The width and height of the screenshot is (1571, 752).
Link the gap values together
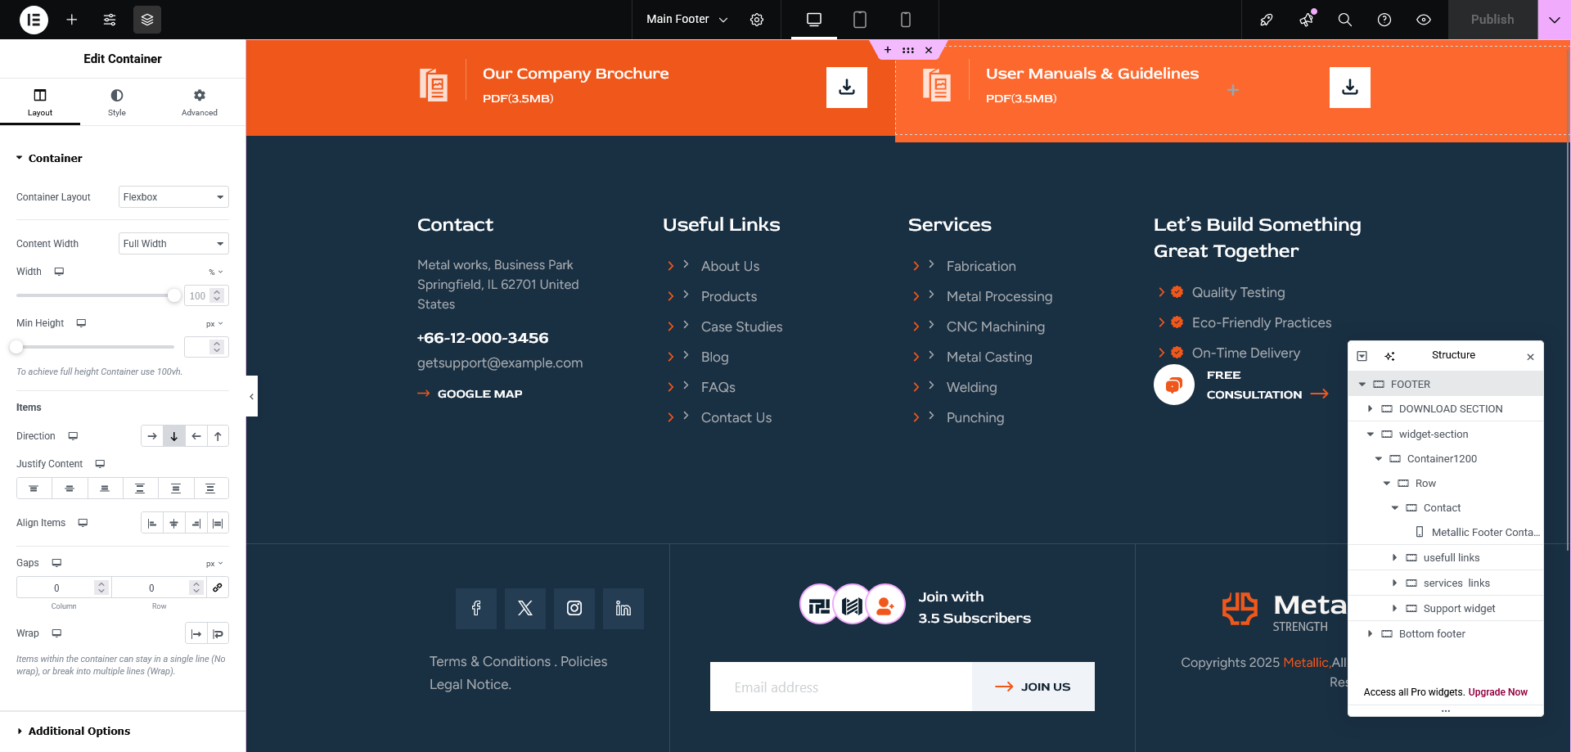[218, 588]
